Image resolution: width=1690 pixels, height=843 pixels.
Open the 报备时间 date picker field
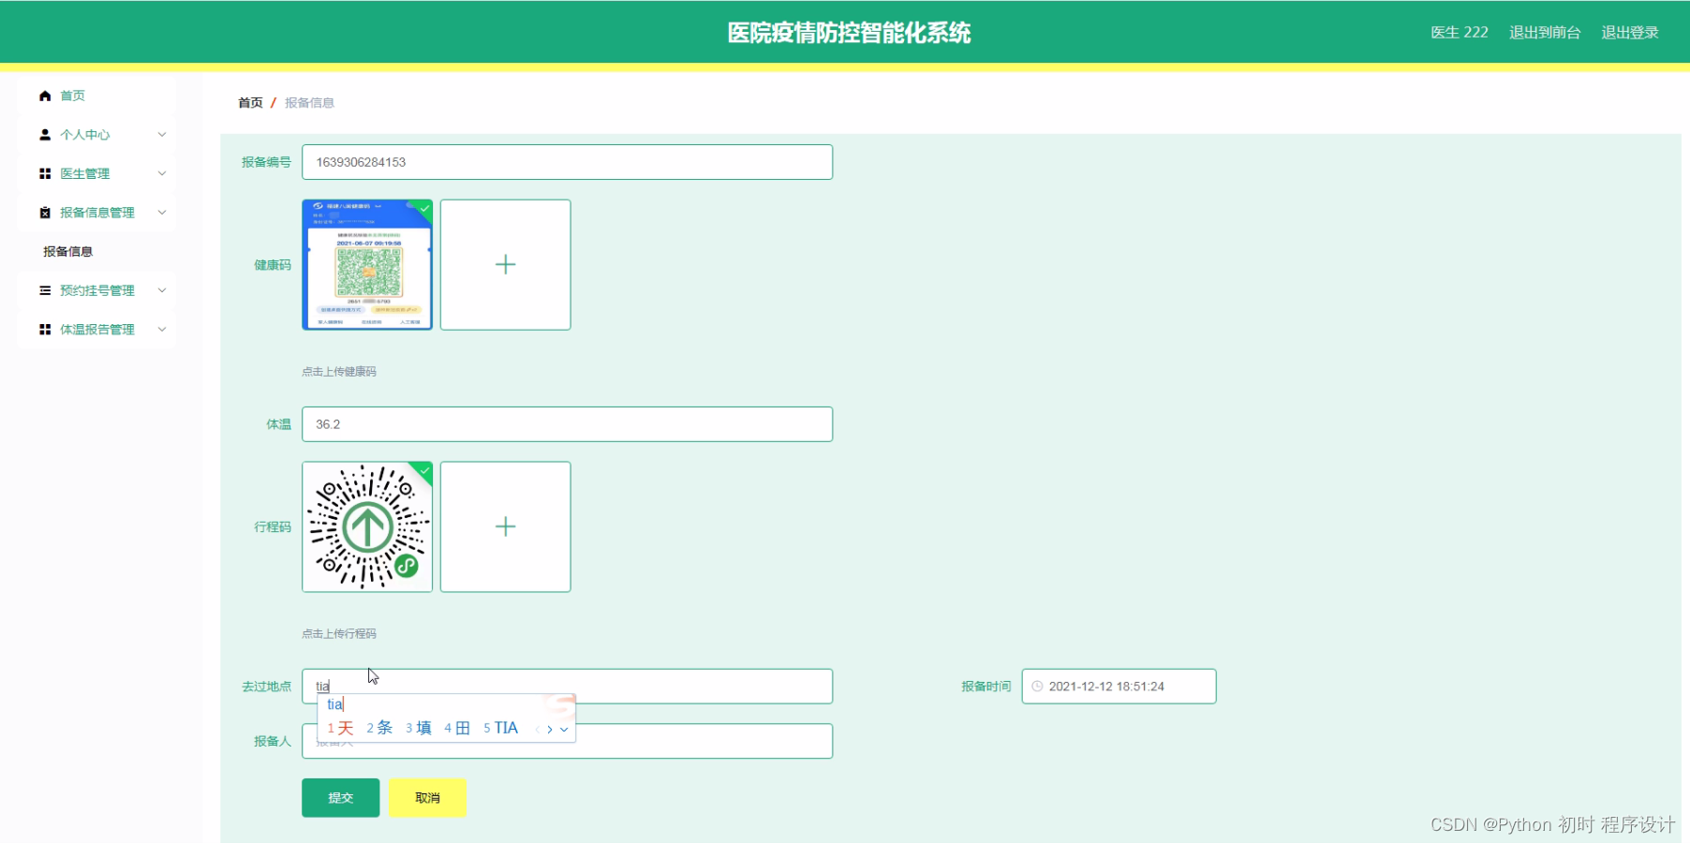[1119, 687]
